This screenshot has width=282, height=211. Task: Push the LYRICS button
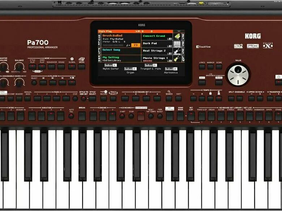pyautogui.click(x=202, y=67)
